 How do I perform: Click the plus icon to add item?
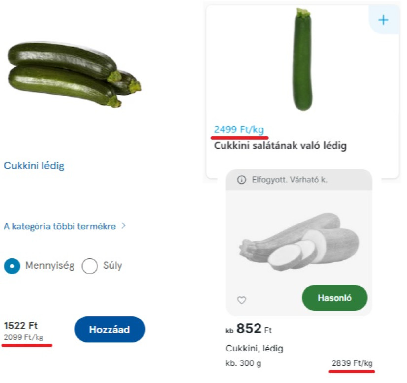pyautogui.click(x=383, y=20)
